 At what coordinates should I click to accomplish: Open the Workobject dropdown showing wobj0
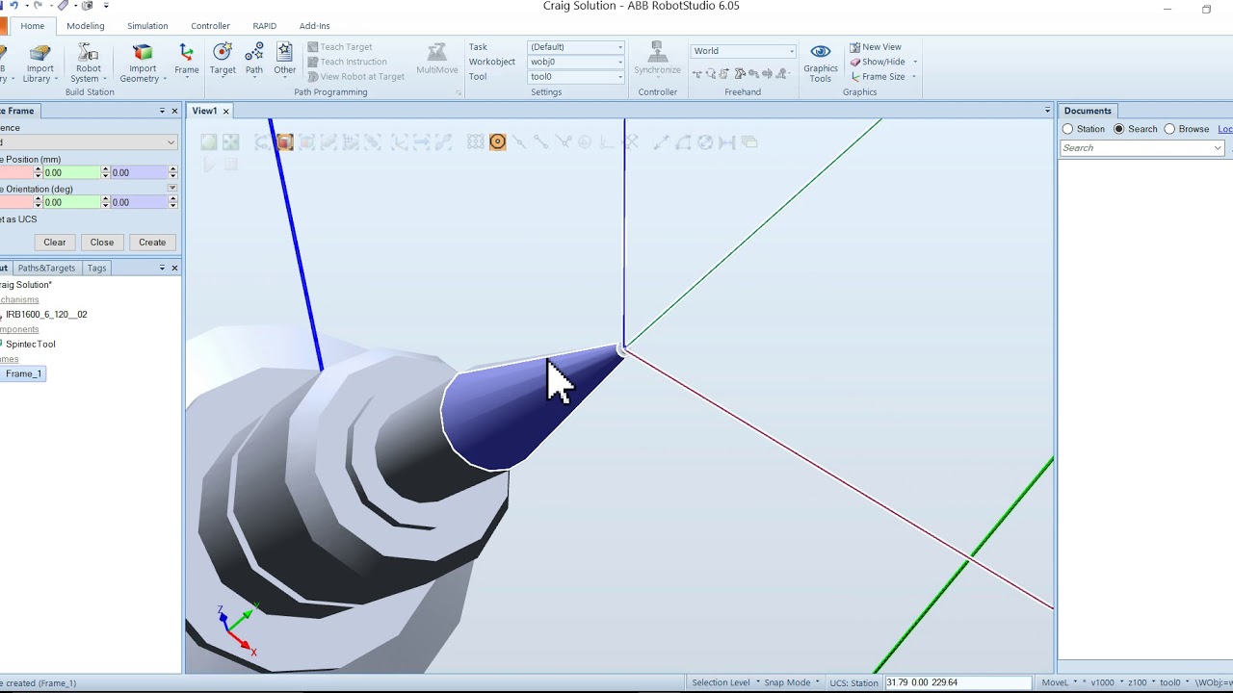click(x=576, y=62)
